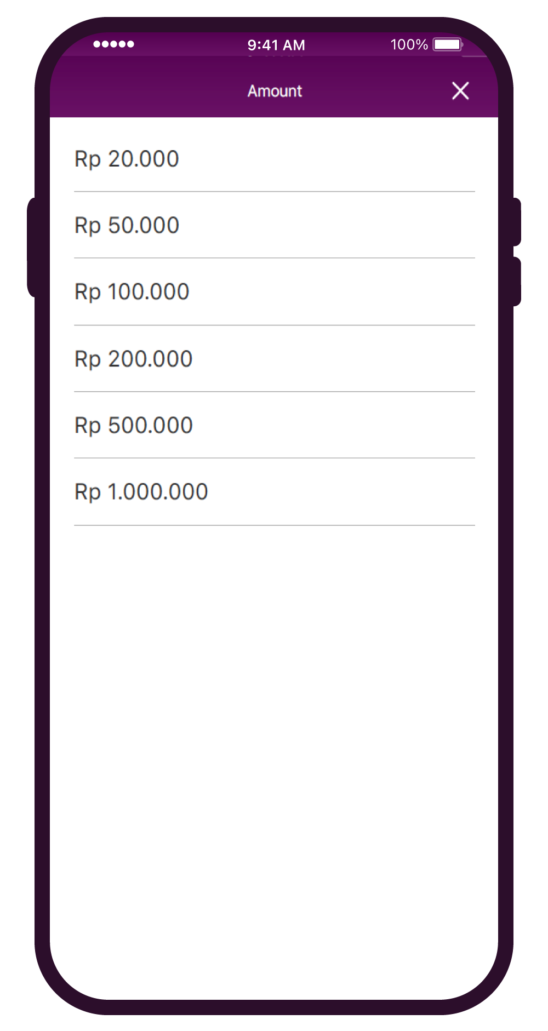Click the divider line beneath Rp 1.000.000
The width and height of the screenshot is (548, 1031).
(x=274, y=525)
